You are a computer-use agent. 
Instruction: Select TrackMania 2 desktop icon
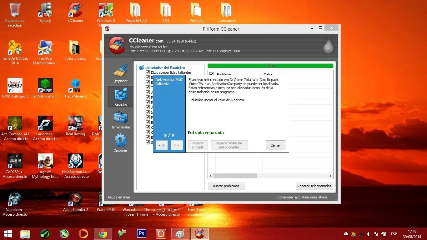(x=76, y=88)
